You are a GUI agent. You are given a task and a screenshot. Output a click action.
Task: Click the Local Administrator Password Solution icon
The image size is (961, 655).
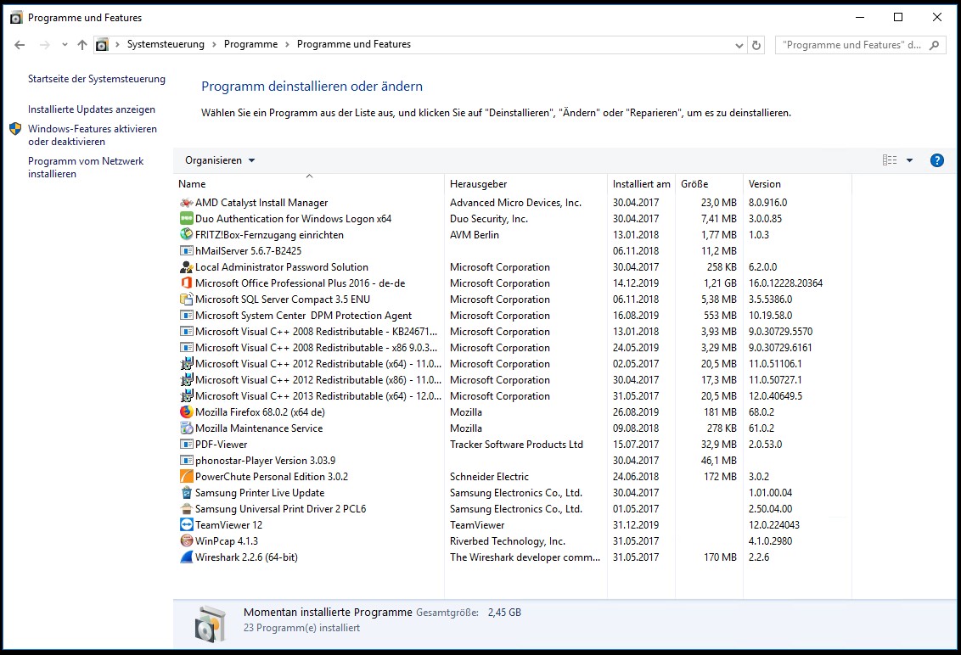coord(186,267)
